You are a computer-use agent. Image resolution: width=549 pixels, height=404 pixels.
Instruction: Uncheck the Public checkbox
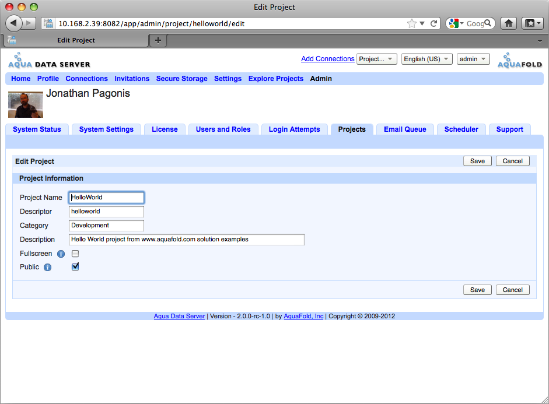click(75, 267)
